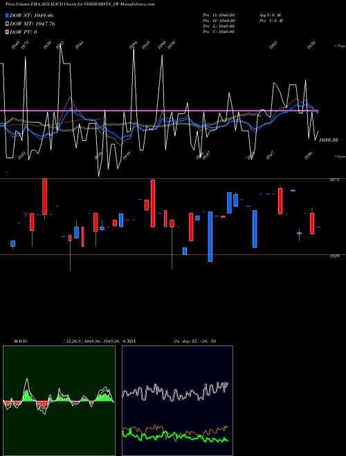Click the 'Pre H: 1040.00' value

click(219, 21)
